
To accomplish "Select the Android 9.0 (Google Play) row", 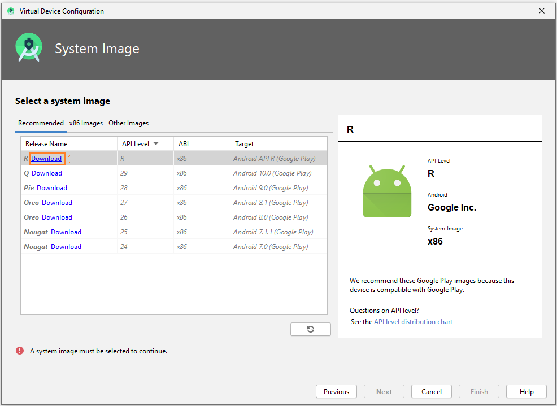I will click(x=173, y=188).
